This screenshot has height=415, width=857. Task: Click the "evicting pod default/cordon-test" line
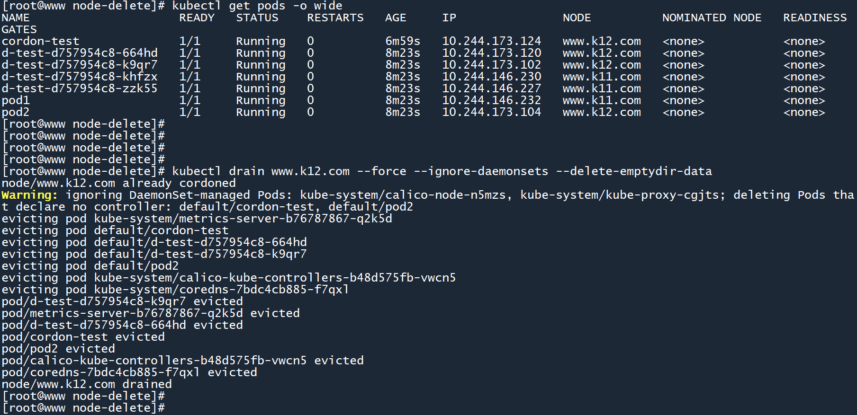pos(115,230)
